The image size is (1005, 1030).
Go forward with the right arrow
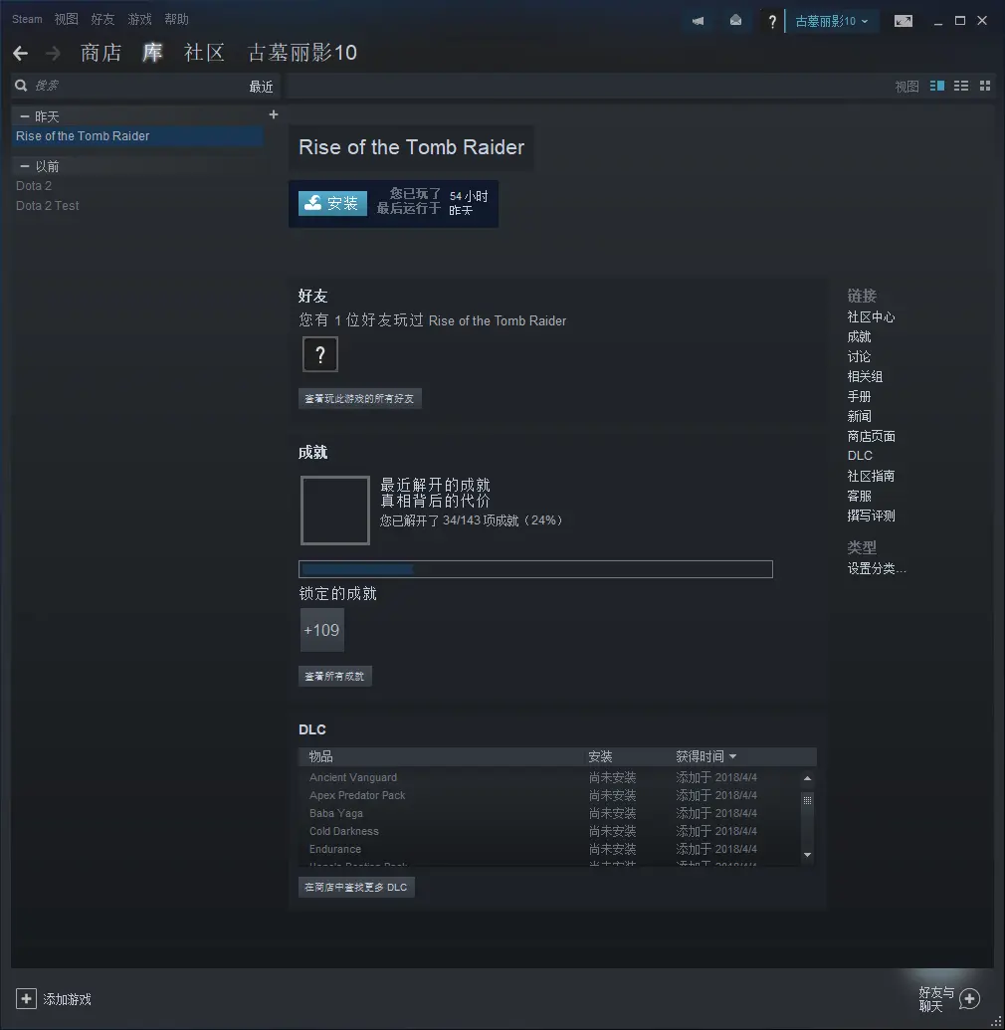(53, 53)
